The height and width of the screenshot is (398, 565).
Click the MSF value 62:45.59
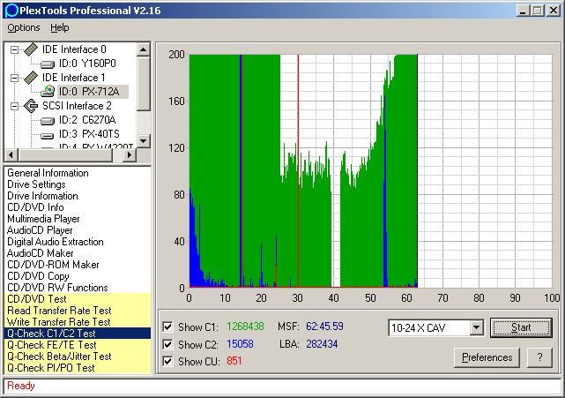pyautogui.click(x=324, y=327)
